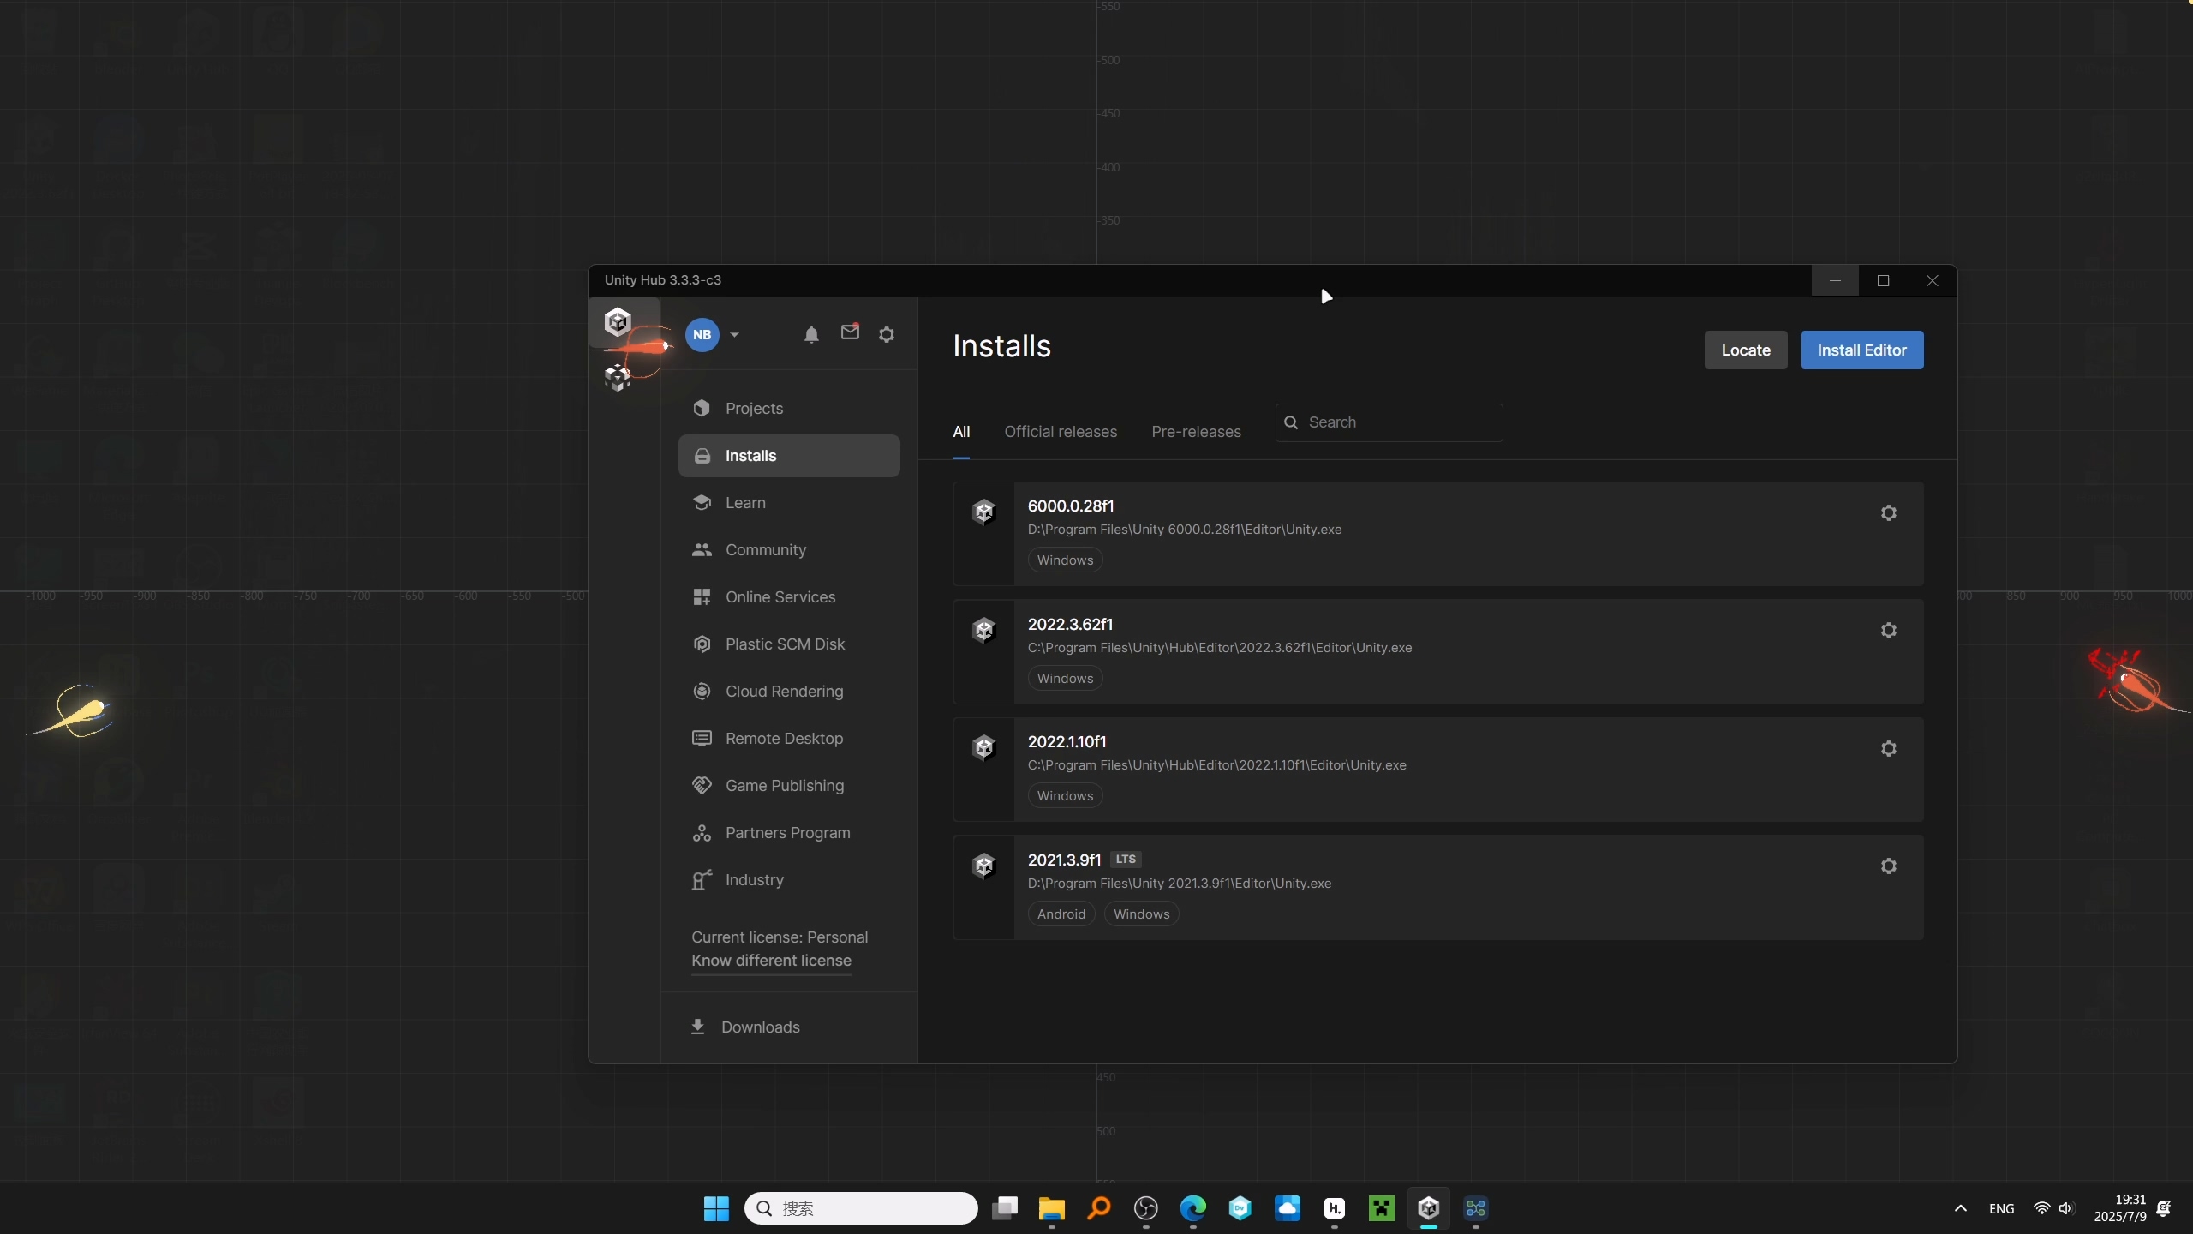2193x1234 pixels.
Task: Open settings gear for 2022.3.62f1
Action: coord(1888,631)
